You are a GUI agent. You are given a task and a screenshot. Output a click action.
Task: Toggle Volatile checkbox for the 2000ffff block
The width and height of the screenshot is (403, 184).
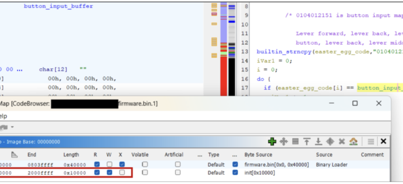(145, 172)
